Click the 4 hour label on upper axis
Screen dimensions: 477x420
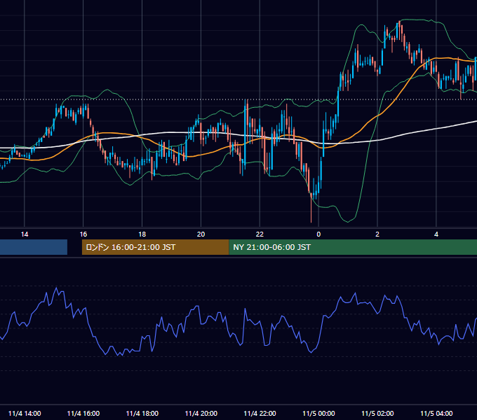(x=436, y=234)
